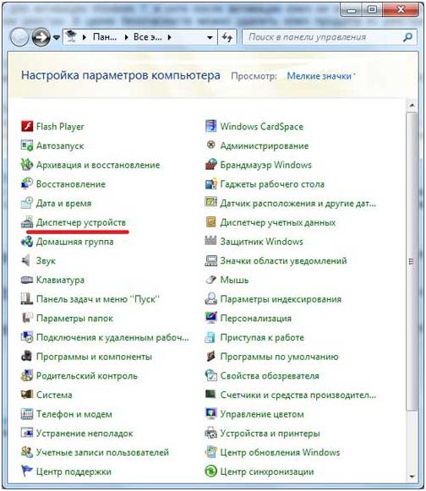Open the Диспетчер учетных данных link
Viewport: 426px width, 491px height.
pyautogui.click(x=278, y=222)
